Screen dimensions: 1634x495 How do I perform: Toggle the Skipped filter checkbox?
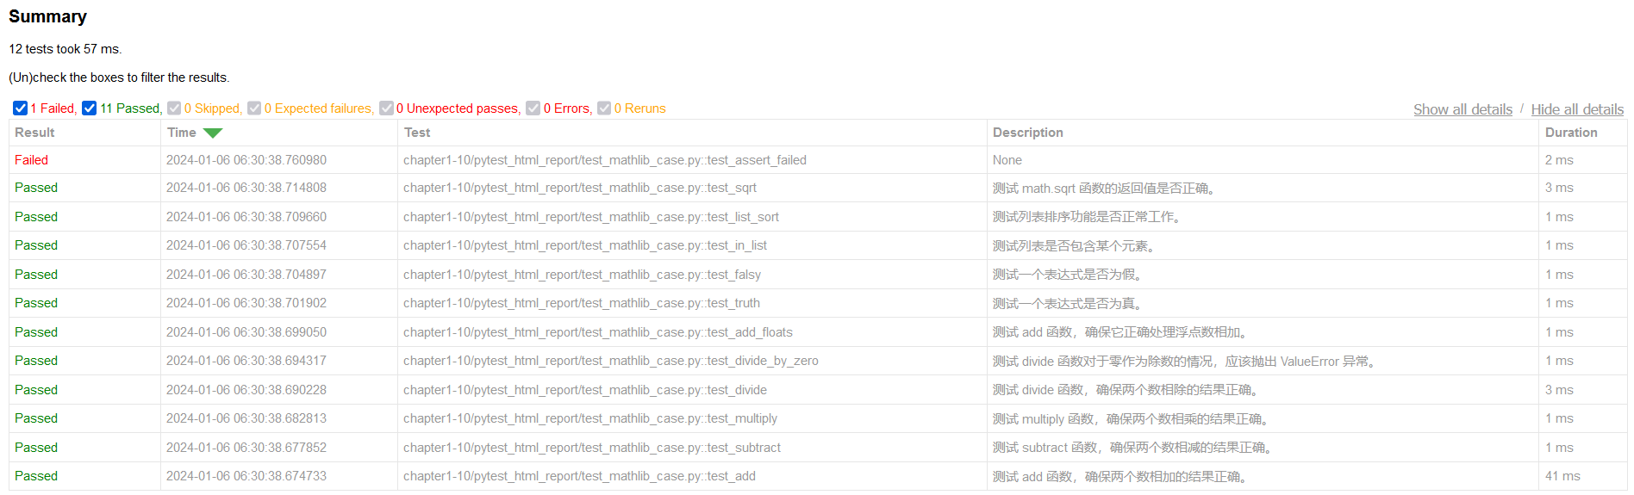pyautogui.click(x=174, y=108)
